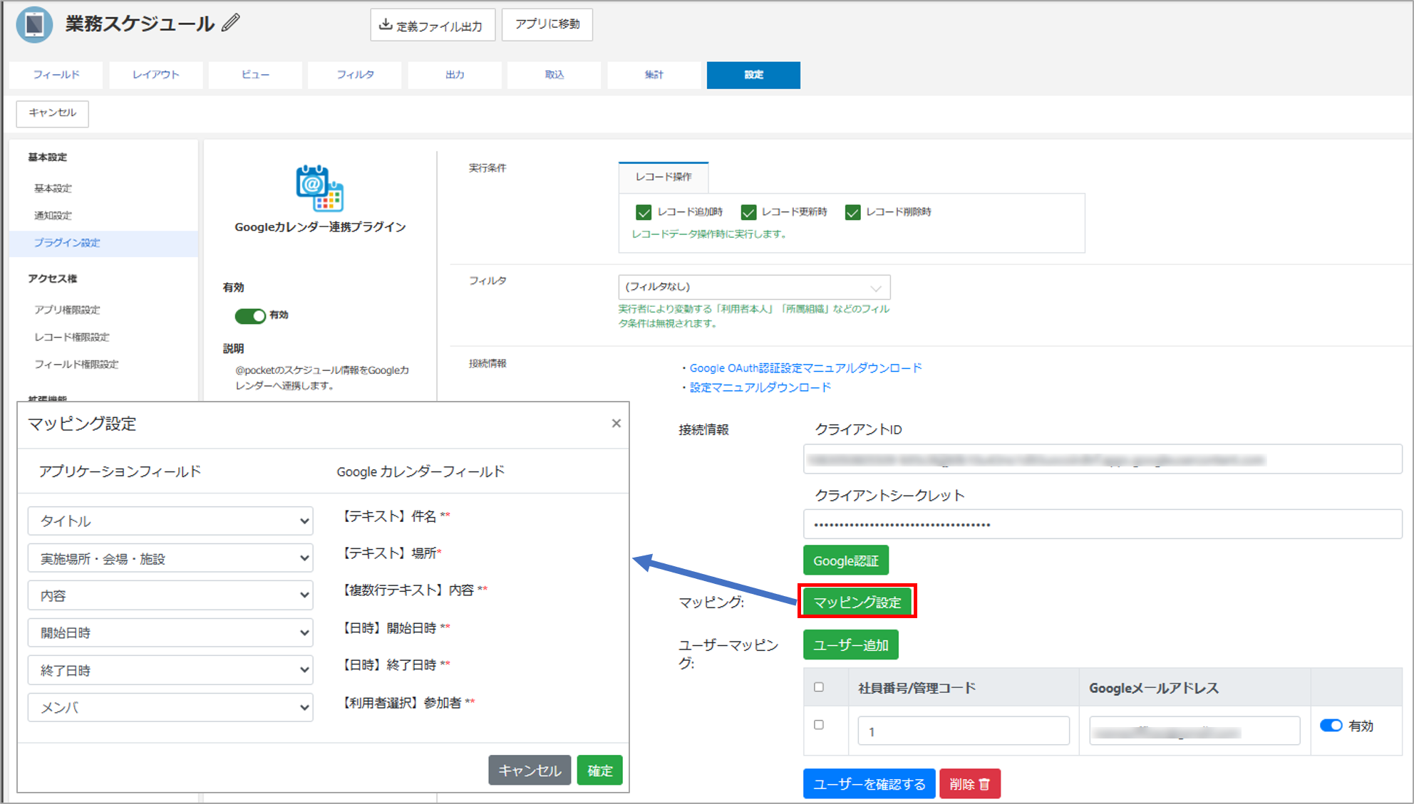The width and height of the screenshot is (1414, 804).
Task: Open the 終了日時 field dropdown
Action: click(170, 670)
